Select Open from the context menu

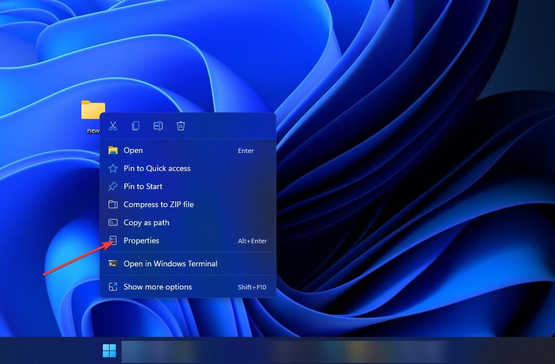(188, 150)
